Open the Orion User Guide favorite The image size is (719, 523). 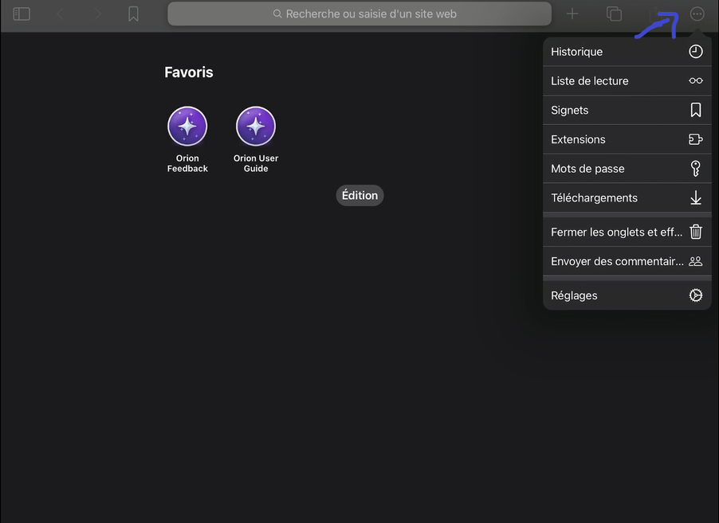click(256, 127)
